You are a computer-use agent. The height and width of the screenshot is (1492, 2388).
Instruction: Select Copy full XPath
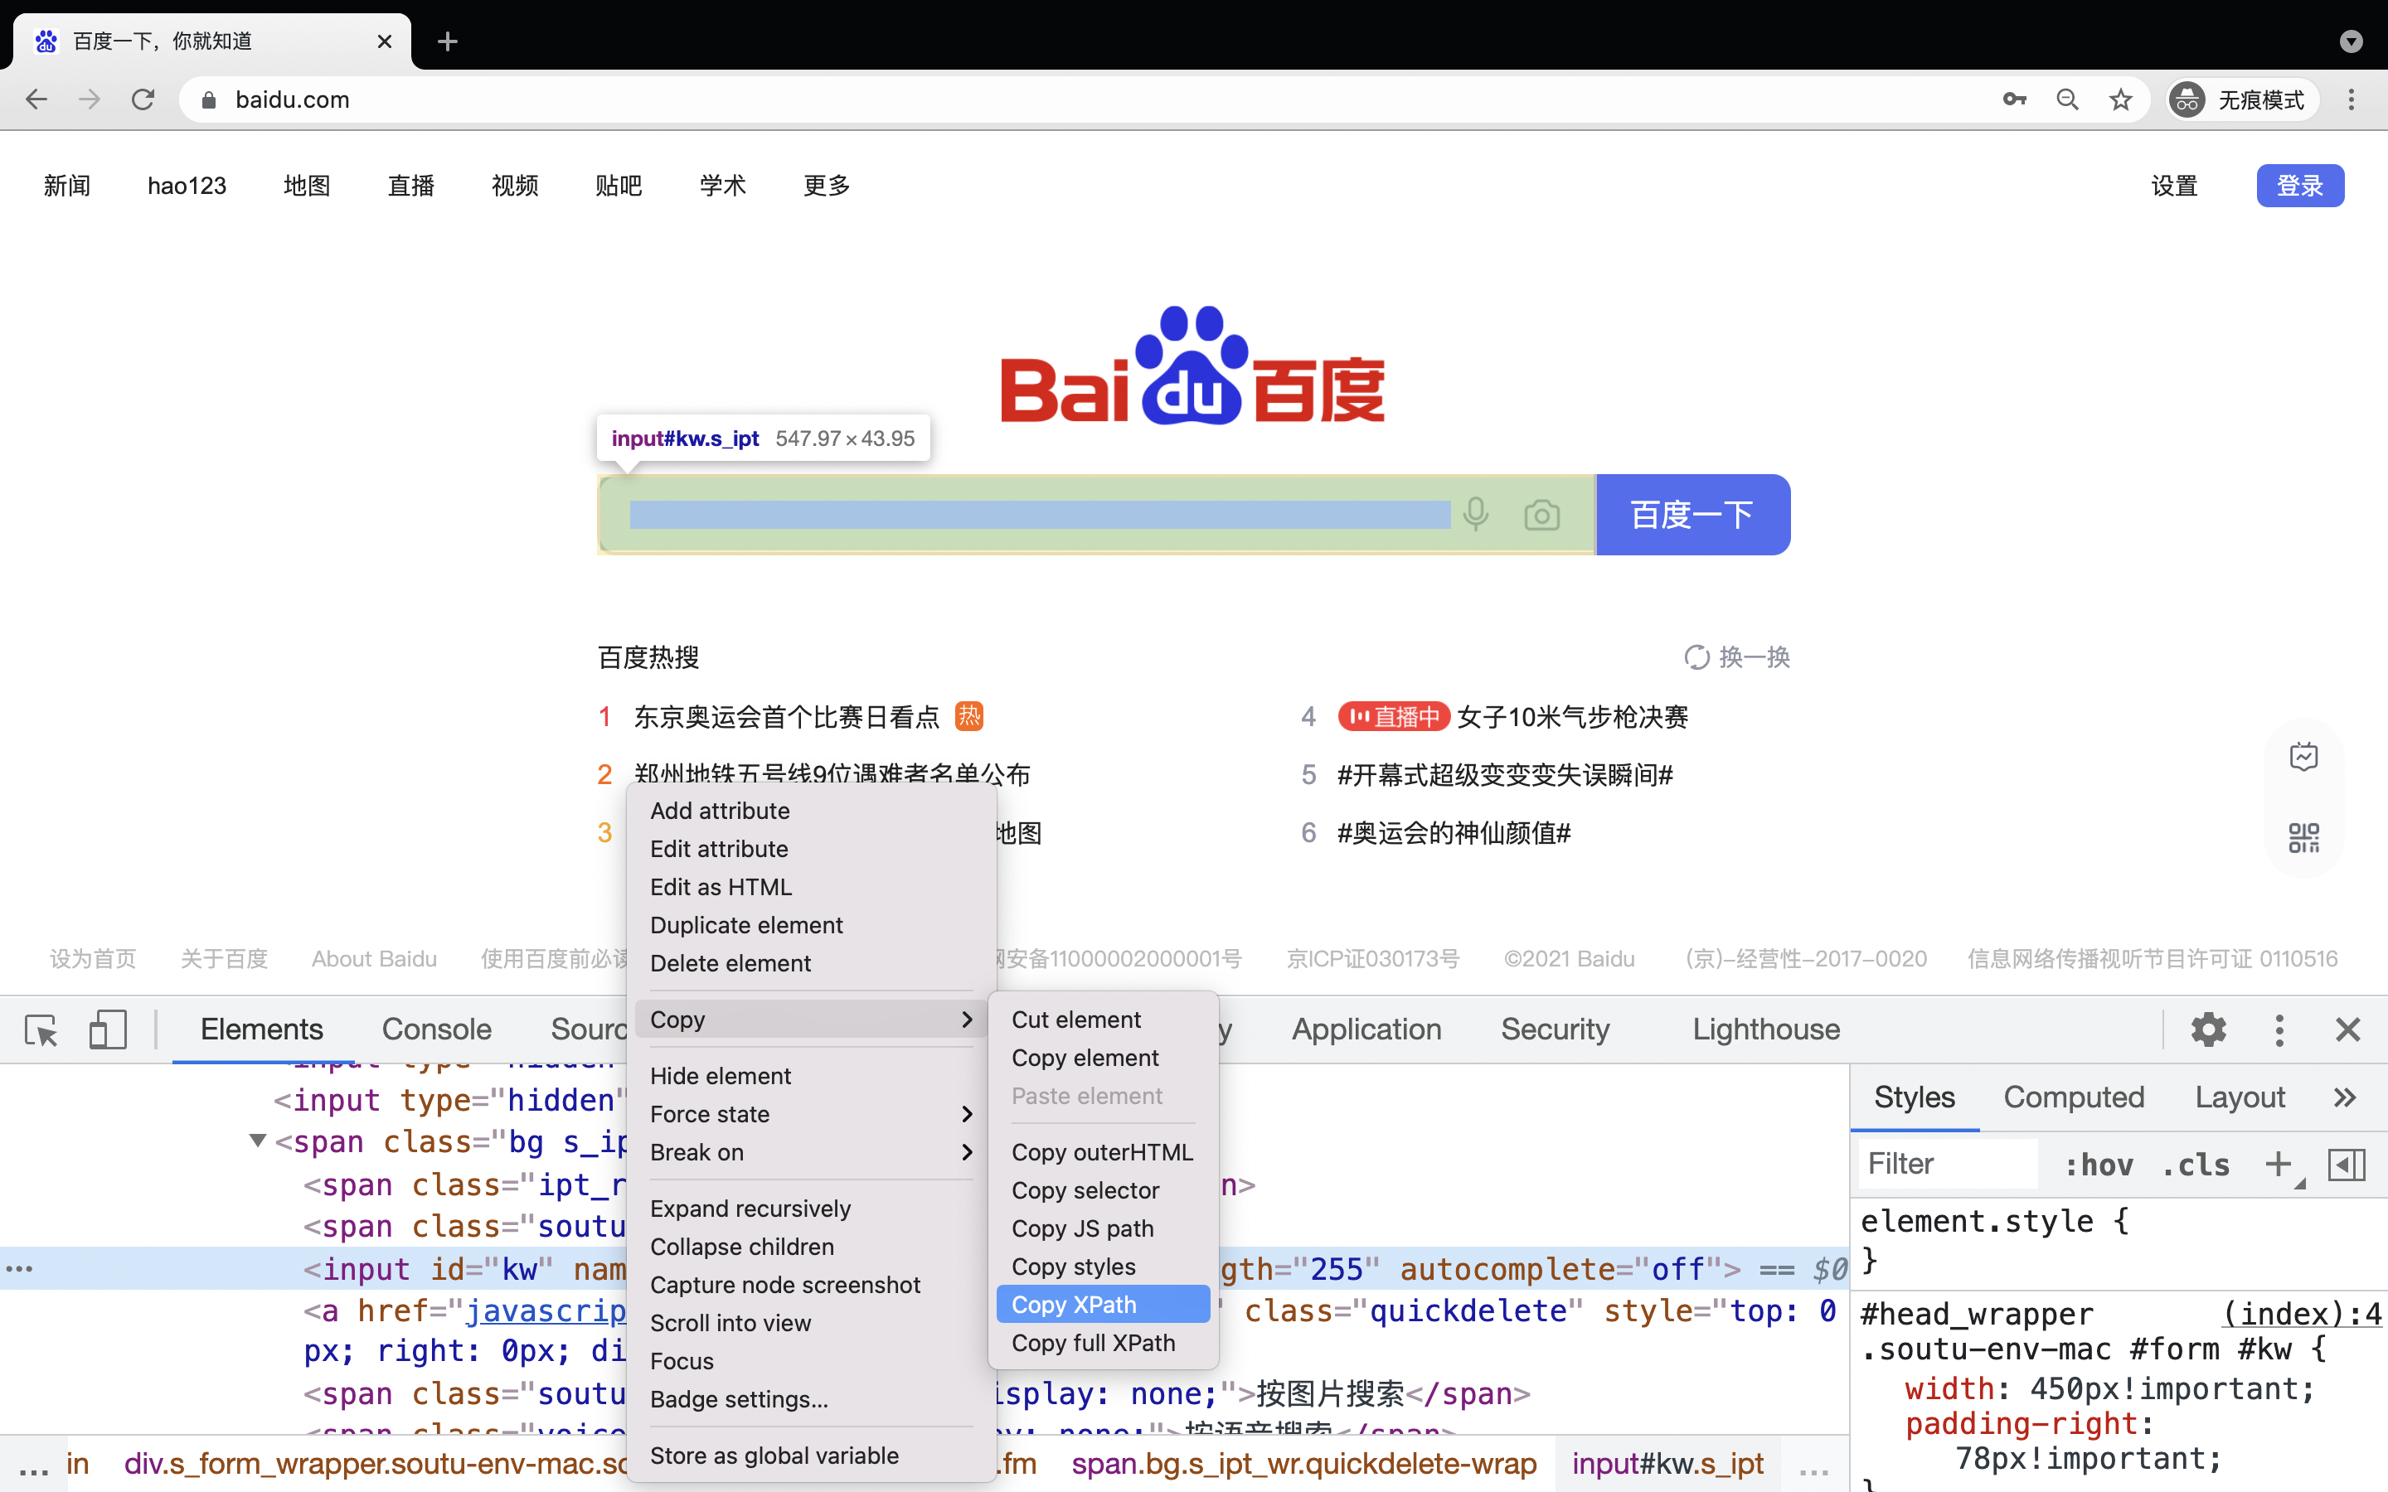[x=1102, y=1343]
